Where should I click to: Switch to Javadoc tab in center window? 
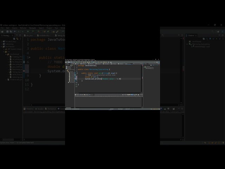click(82, 95)
